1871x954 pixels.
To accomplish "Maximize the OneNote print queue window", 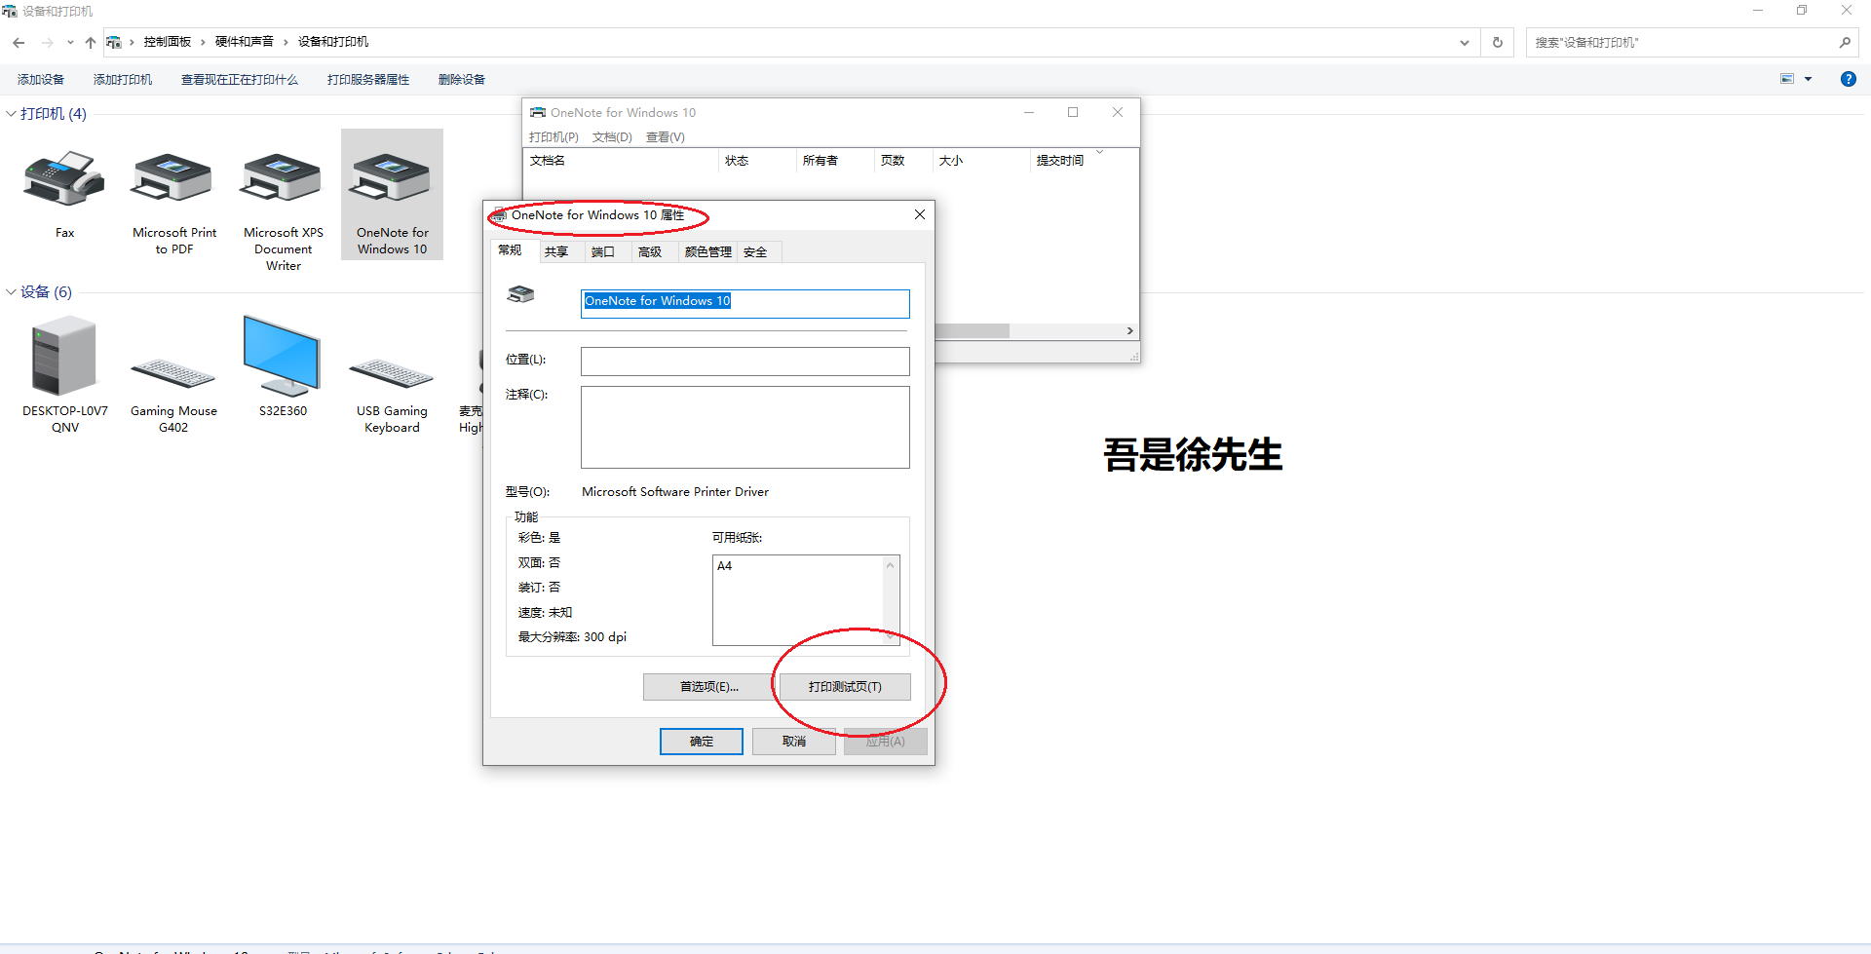I will coord(1073,112).
